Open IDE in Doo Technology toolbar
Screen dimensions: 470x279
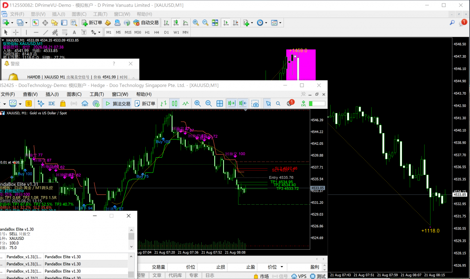click(51, 103)
